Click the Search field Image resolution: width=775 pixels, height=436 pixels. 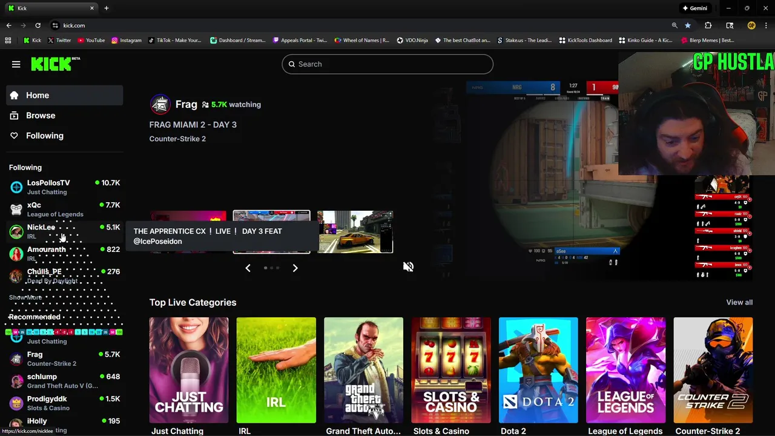pos(387,64)
